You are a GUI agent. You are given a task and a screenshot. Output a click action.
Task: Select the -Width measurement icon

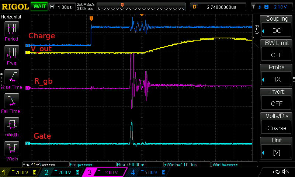pyautogui.click(x=12, y=149)
